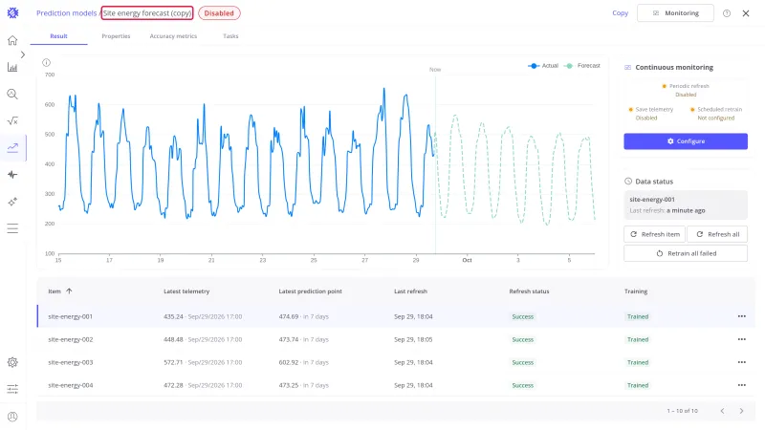This screenshot has width=765, height=430.
Task: Open the Home sidebar icon
Action: (x=12, y=40)
